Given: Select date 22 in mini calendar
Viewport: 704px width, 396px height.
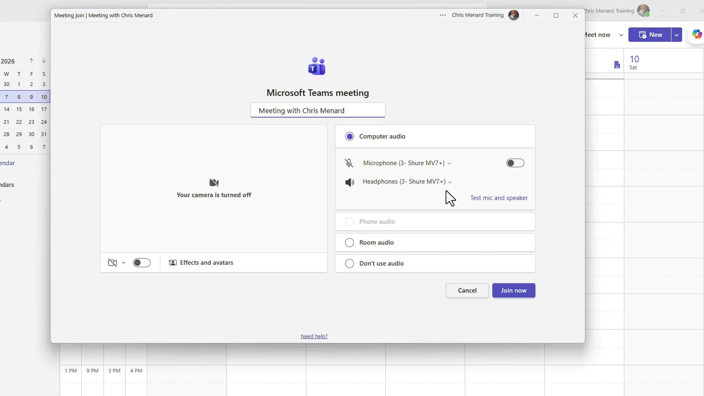Looking at the screenshot, I should tap(19, 122).
